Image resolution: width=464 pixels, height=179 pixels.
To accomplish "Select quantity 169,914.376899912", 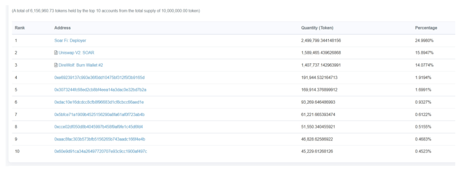I will pyautogui.click(x=319, y=90).
